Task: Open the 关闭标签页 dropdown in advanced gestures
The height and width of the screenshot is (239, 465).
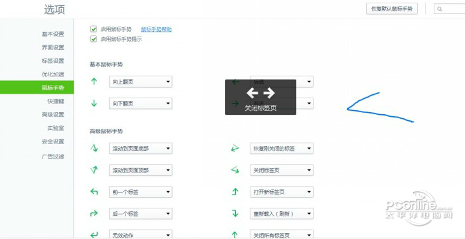Action: click(x=282, y=170)
